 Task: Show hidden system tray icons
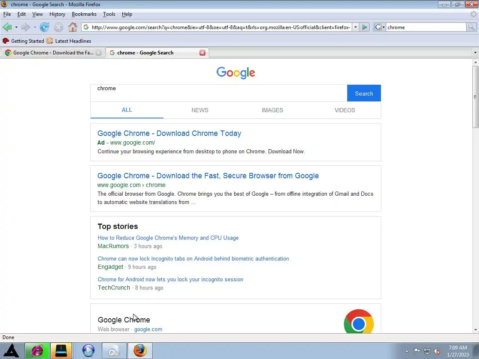coord(407,351)
